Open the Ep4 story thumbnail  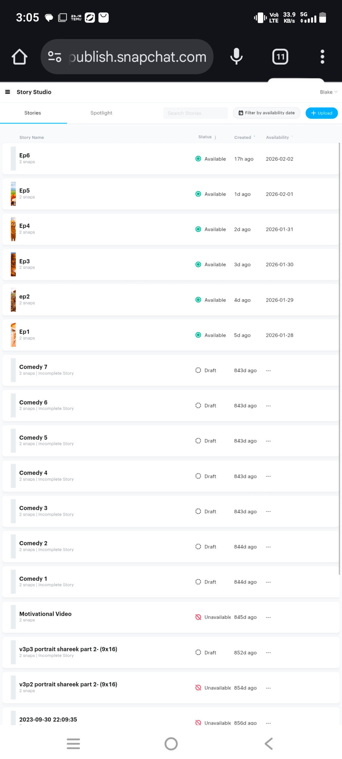[x=13, y=229]
